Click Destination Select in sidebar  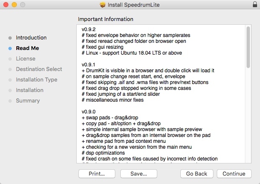pos(39,69)
